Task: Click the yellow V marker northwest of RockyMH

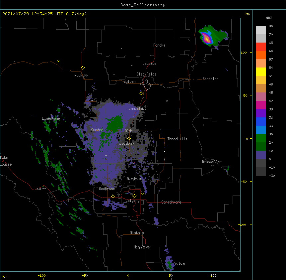Action: 58,61
